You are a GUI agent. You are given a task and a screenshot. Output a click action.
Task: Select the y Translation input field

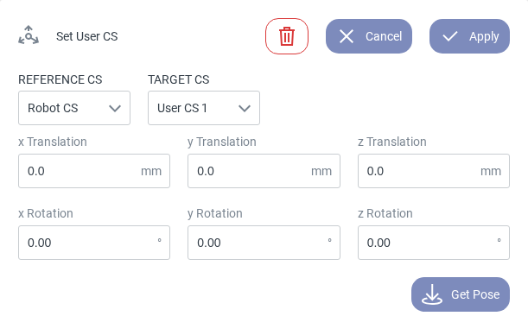264,171
